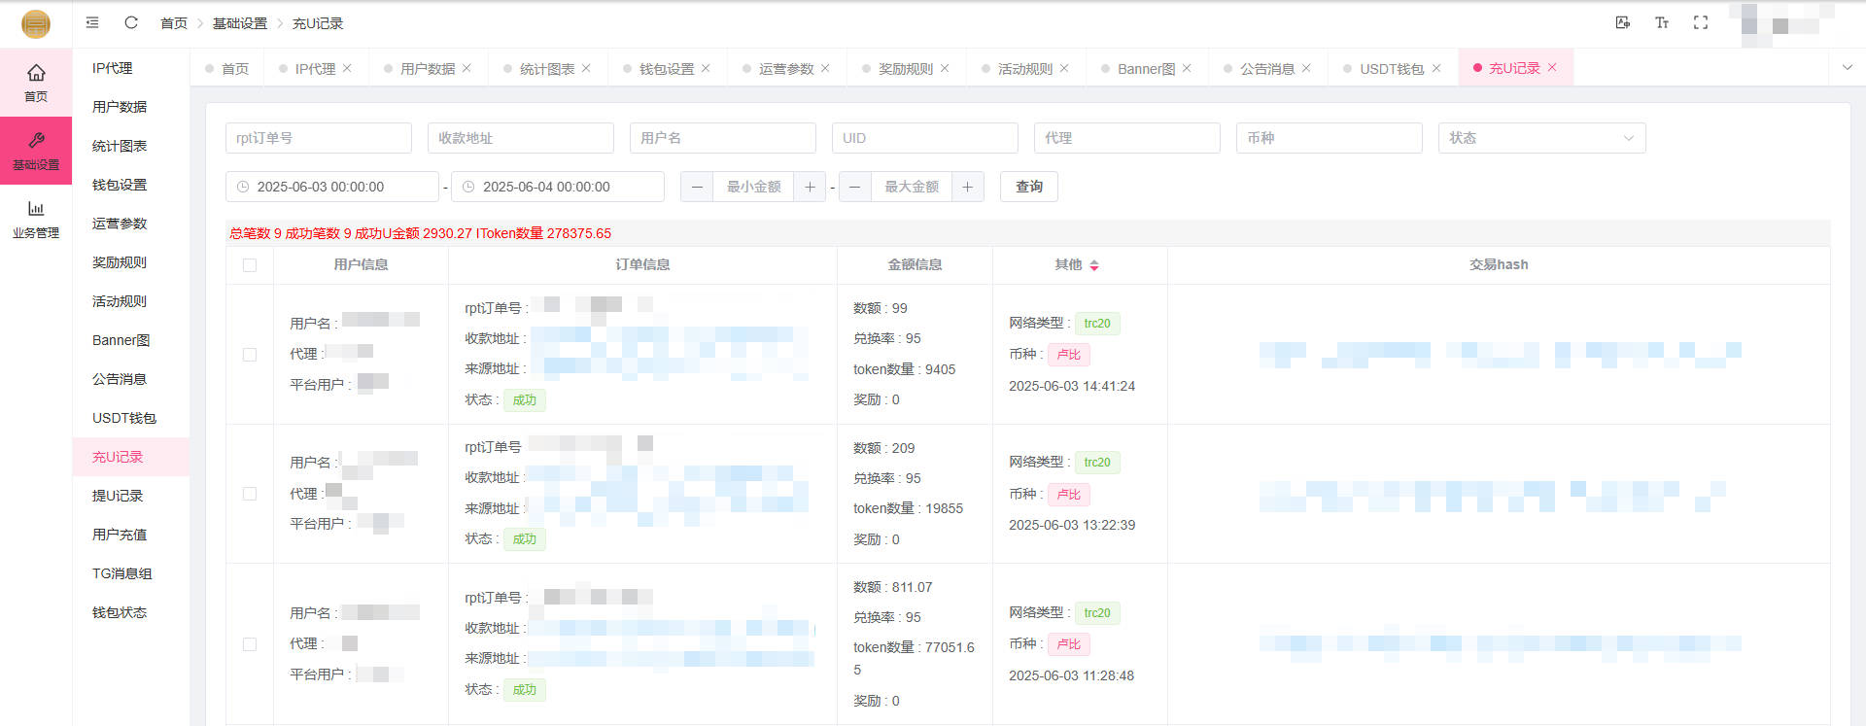
Task: Go to 基础设置 breadcrumb link
Action: pos(239,23)
